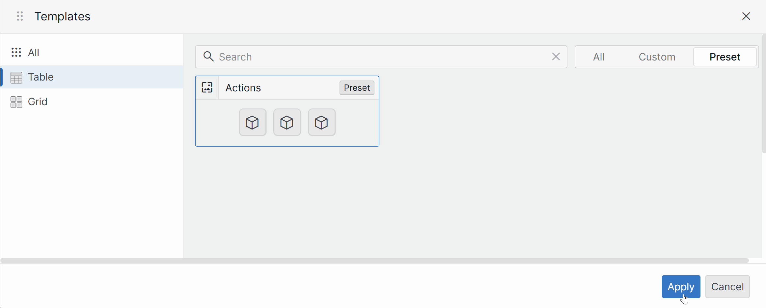Choose the All category in sidebar
The height and width of the screenshot is (308, 766).
pos(34,53)
